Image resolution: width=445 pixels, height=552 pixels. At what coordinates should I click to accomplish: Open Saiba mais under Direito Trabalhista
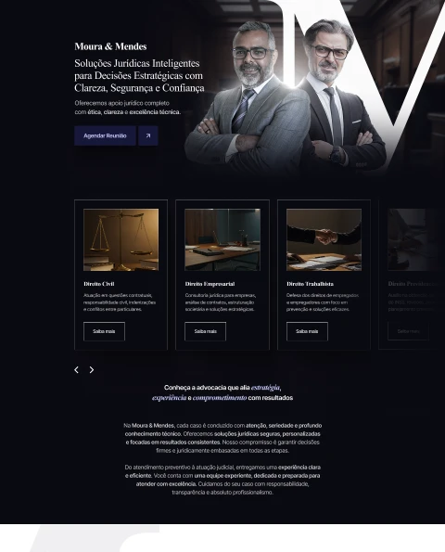(x=307, y=331)
